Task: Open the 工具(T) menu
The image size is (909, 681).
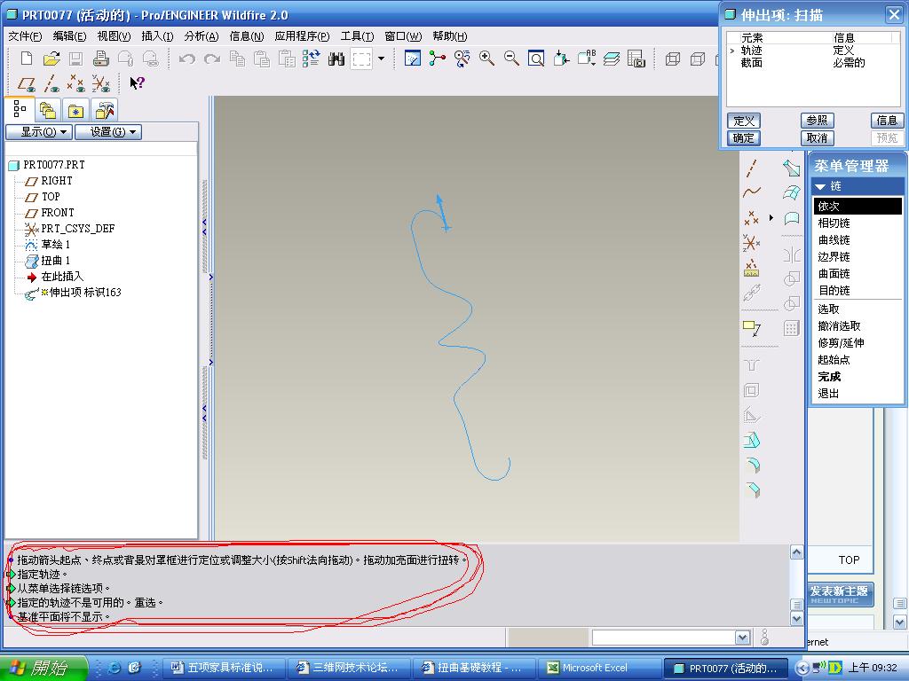Action: point(357,35)
